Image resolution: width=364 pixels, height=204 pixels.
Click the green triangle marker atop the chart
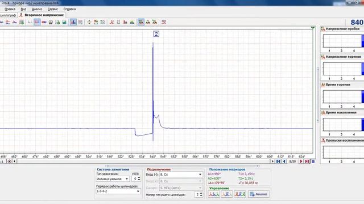[313, 28]
